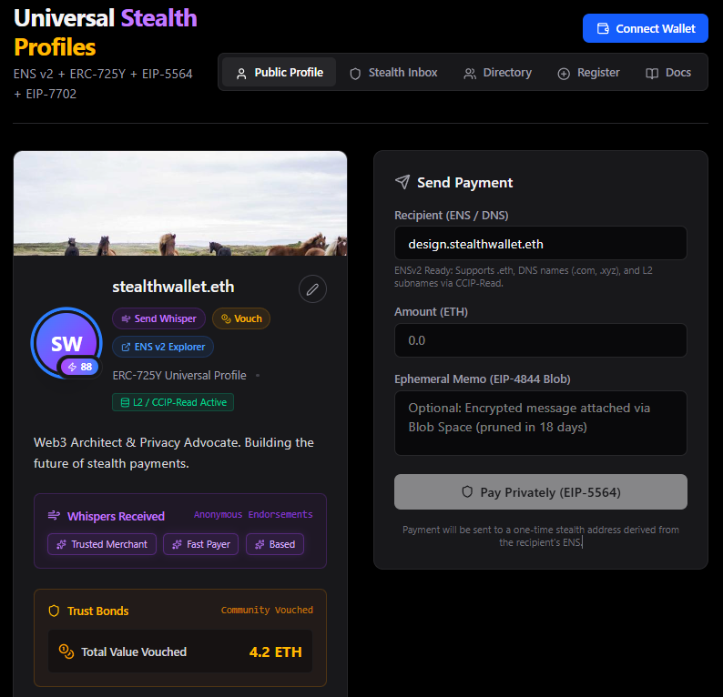Click the pencil edit profile icon
The height and width of the screenshot is (697, 723).
click(312, 289)
